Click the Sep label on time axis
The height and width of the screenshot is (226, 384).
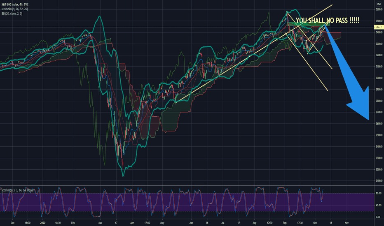[285, 223]
